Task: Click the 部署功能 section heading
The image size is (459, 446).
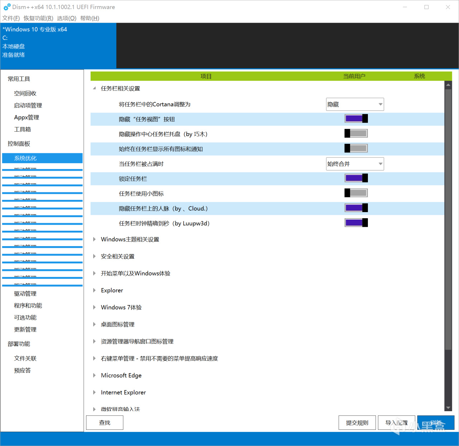Action: point(19,344)
